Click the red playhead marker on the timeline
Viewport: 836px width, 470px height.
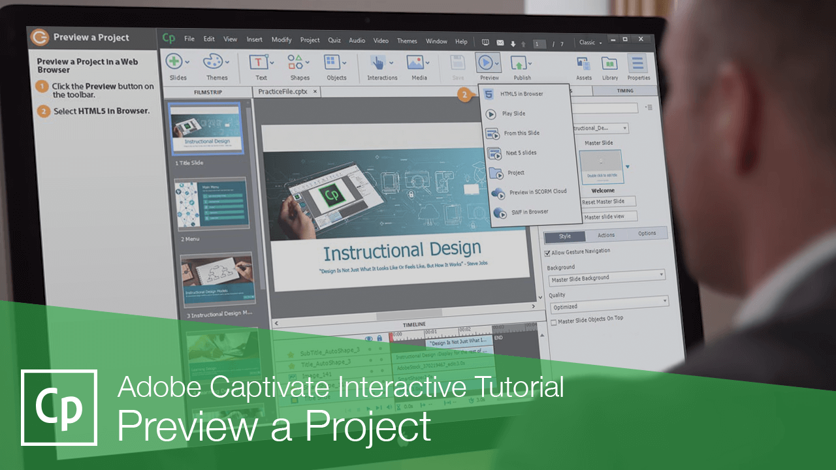pos(391,337)
